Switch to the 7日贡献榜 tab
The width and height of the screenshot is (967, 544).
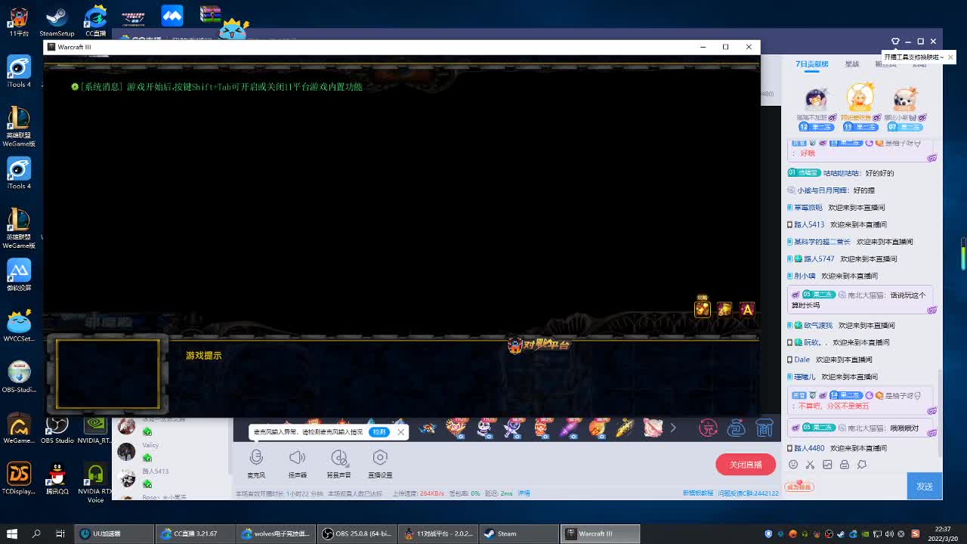click(x=812, y=64)
